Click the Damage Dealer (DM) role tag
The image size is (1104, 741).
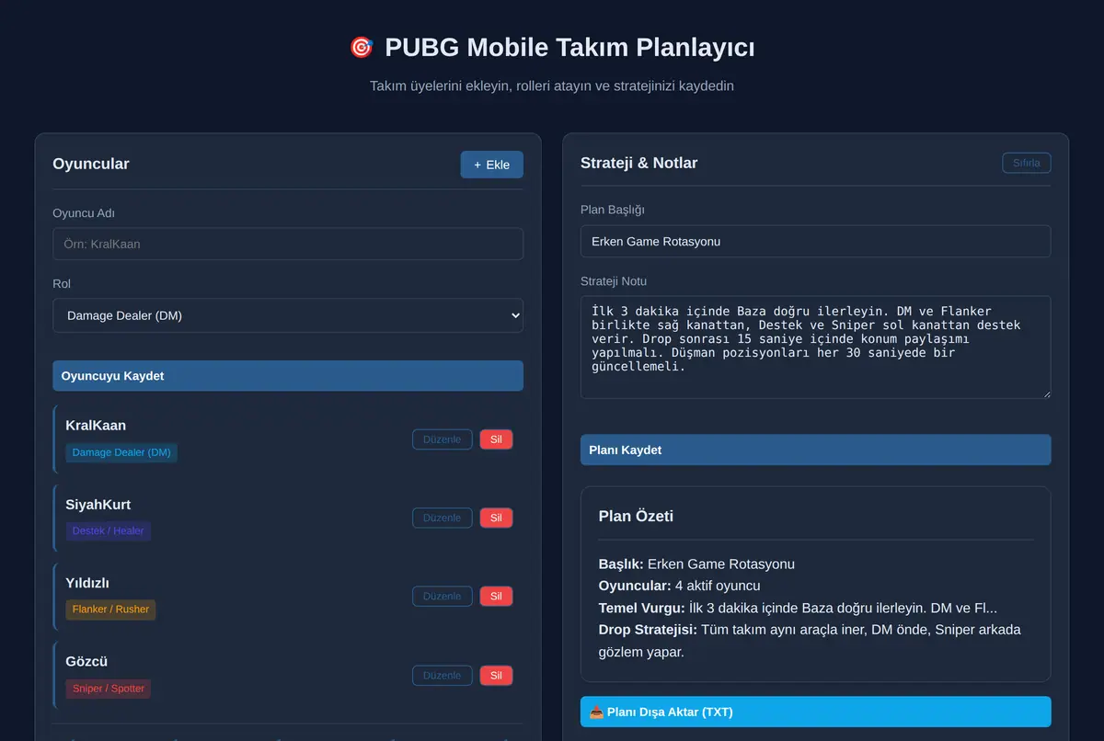[121, 452]
